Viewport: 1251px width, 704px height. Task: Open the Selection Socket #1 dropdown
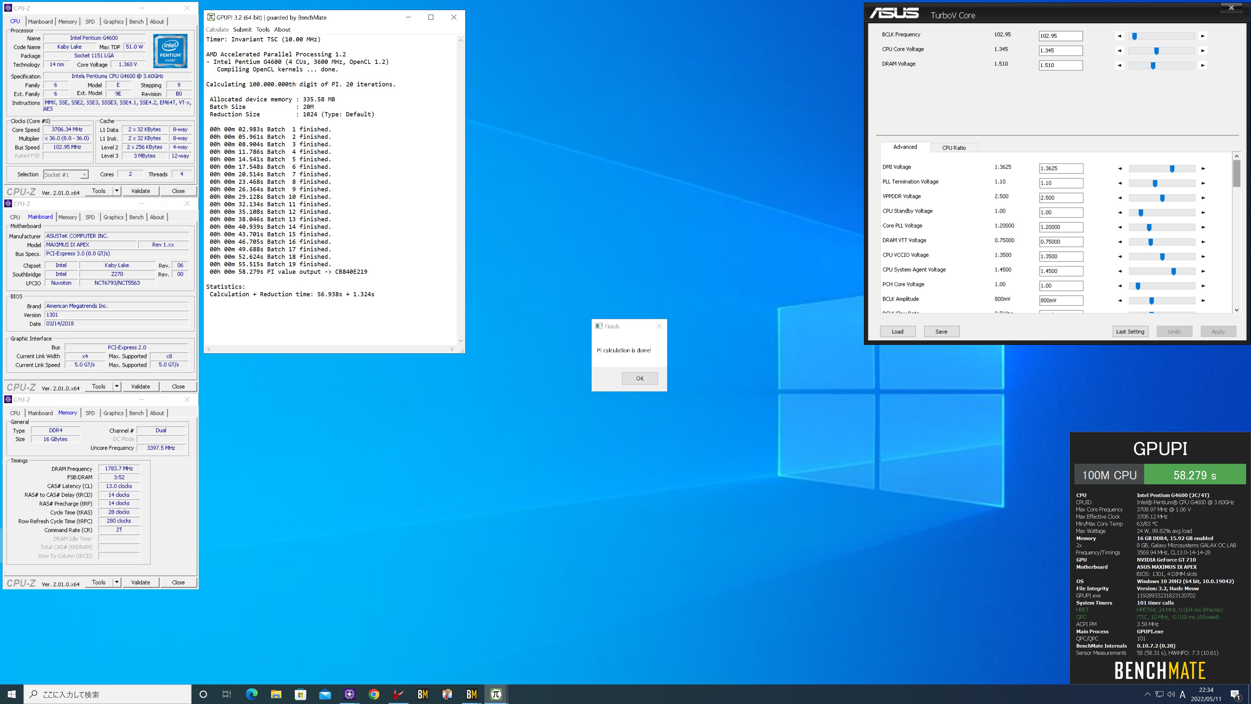(65, 174)
